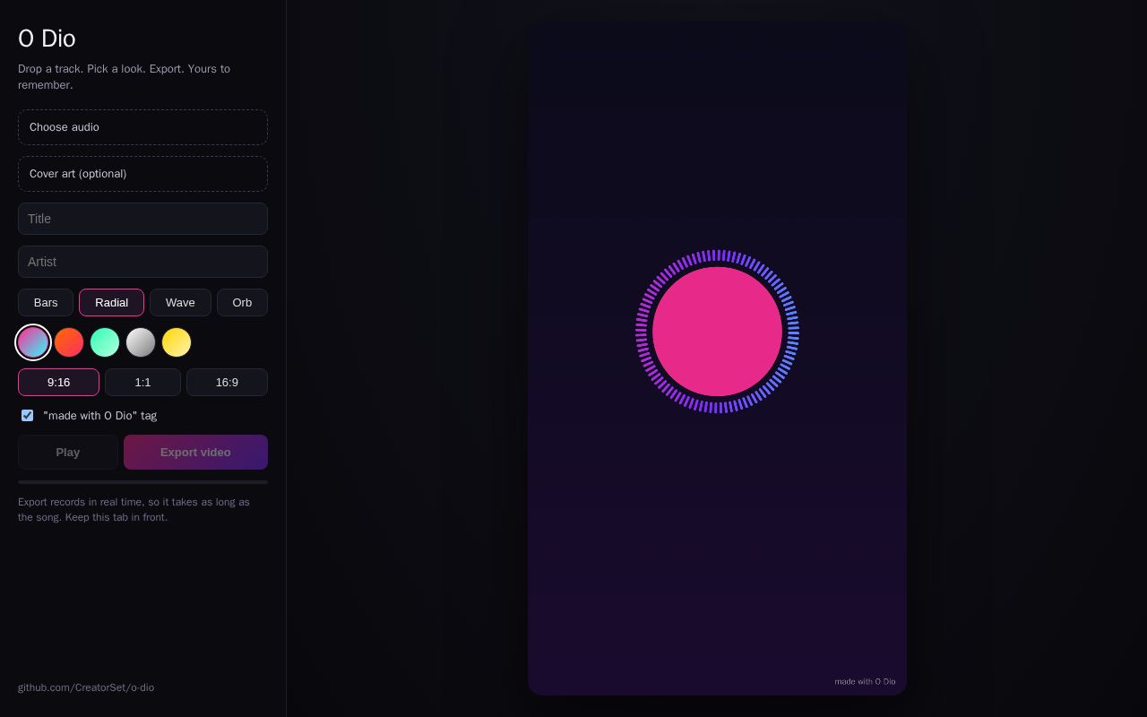
Task: Set aspect ratio to 1:1
Action: point(142,383)
